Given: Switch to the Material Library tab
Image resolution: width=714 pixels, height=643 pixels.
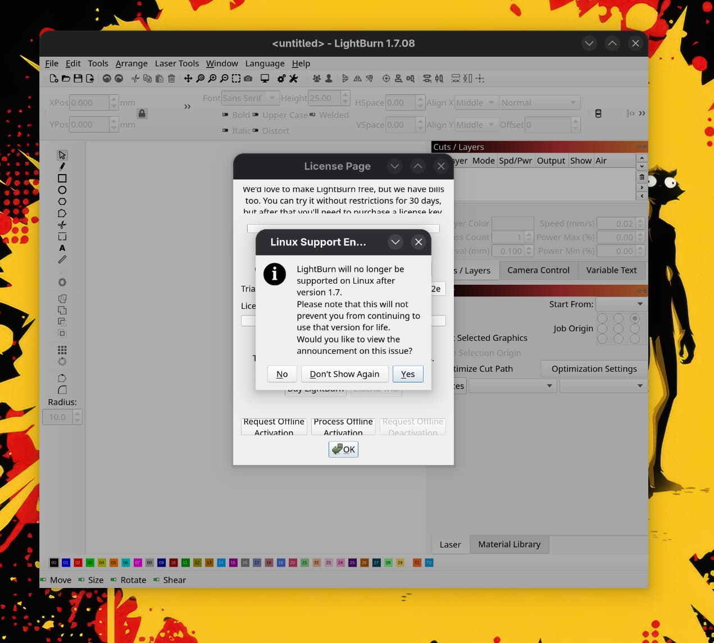Looking at the screenshot, I should [509, 544].
